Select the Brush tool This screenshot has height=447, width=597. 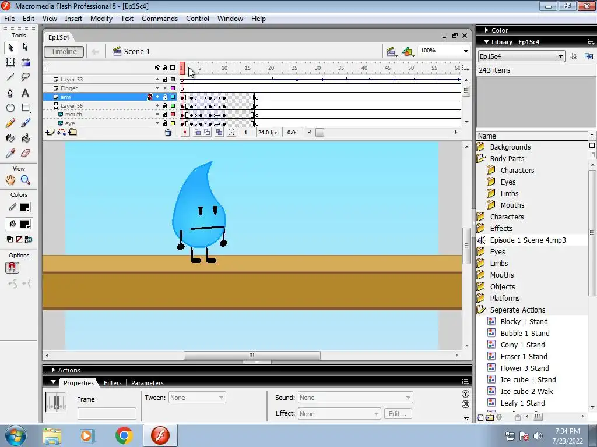tap(25, 123)
